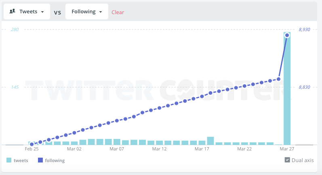Viewport: 322px width, 175px height.
Task: Open the Following metric dropdown
Action: (86, 12)
